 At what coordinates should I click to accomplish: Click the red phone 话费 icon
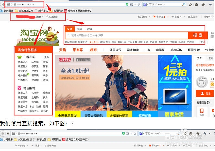click(x=202, y=110)
